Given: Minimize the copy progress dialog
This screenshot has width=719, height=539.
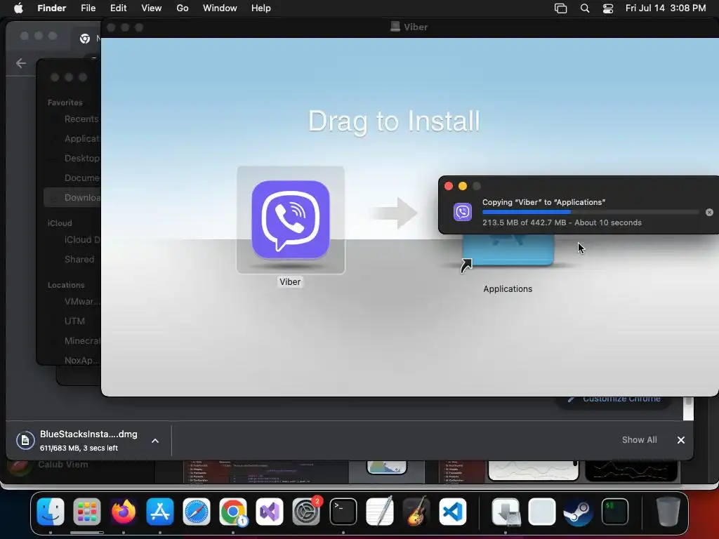Looking at the screenshot, I should pyautogui.click(x=462, y=186).
